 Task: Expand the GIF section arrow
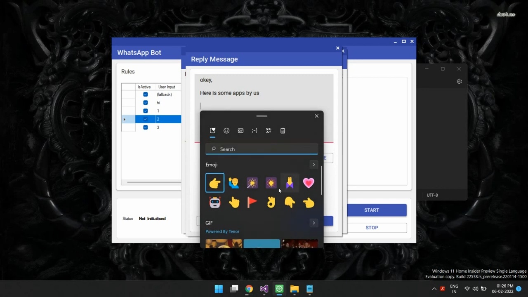tap(313, 223)
